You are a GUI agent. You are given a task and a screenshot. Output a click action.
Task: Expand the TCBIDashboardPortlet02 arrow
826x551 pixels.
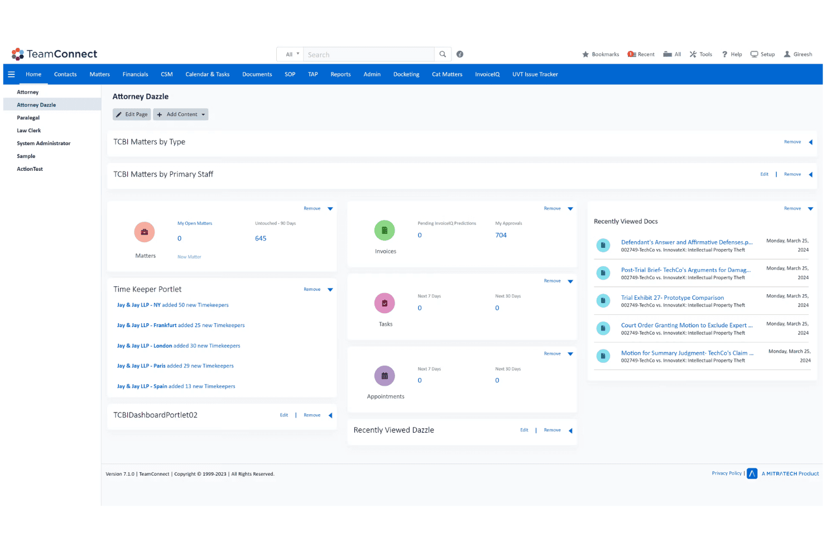[330, 415]
